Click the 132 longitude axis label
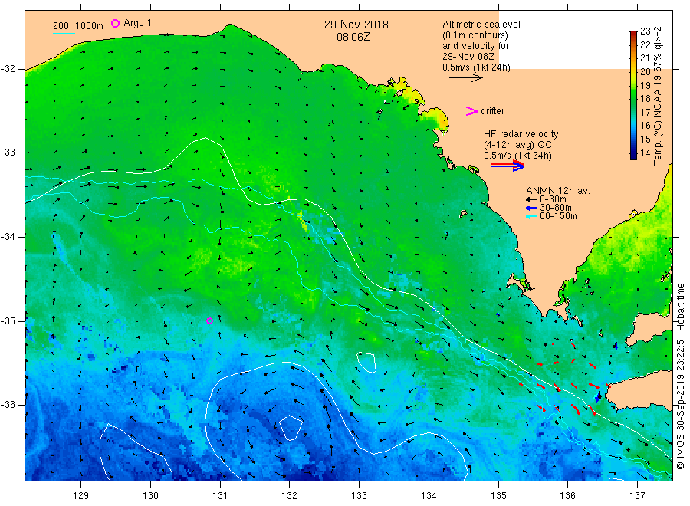Screen dimensions: 690x506 tap(290, 496)
